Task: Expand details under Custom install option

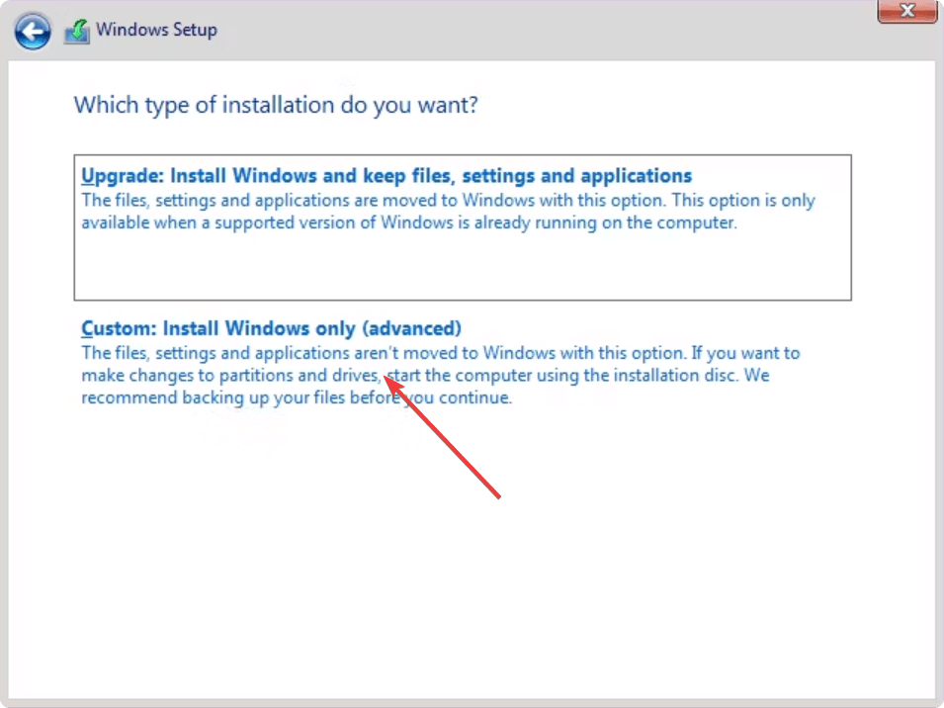Action: (x=440, y=375)
